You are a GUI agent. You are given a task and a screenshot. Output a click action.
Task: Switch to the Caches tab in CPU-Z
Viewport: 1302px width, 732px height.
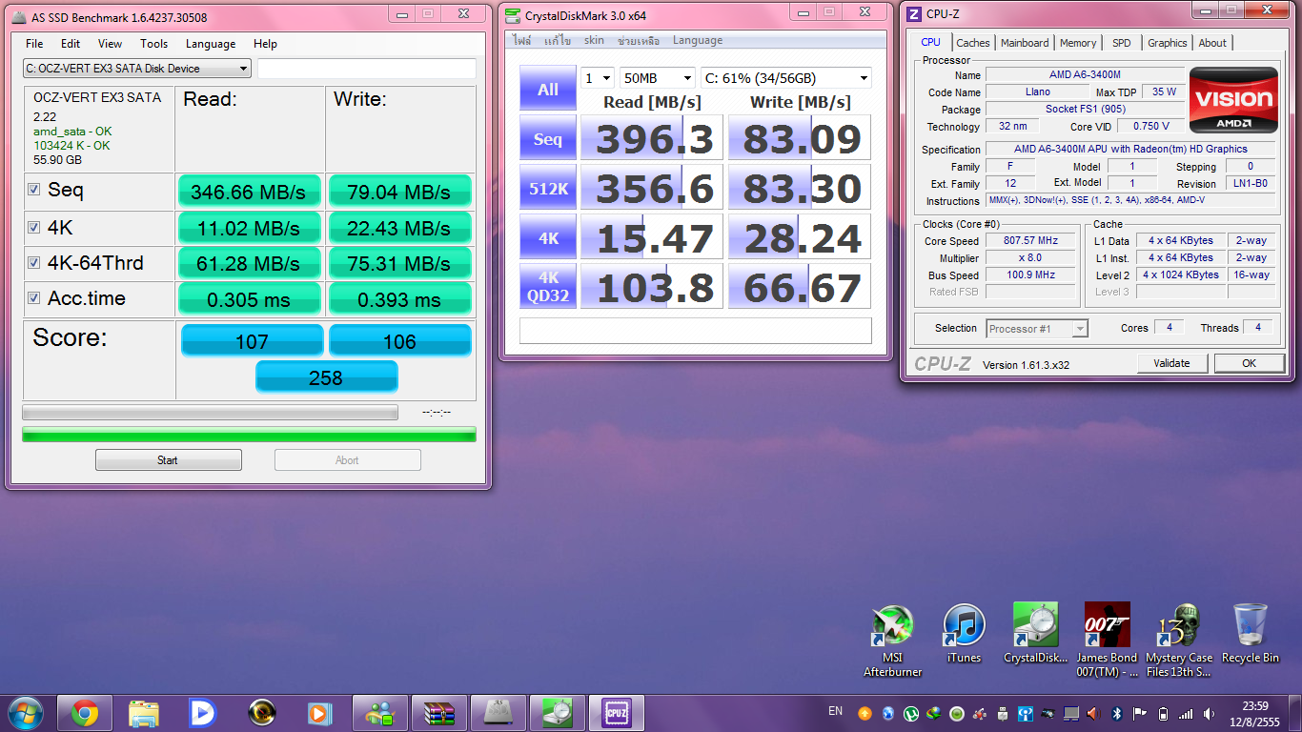[x=973, y=43]
